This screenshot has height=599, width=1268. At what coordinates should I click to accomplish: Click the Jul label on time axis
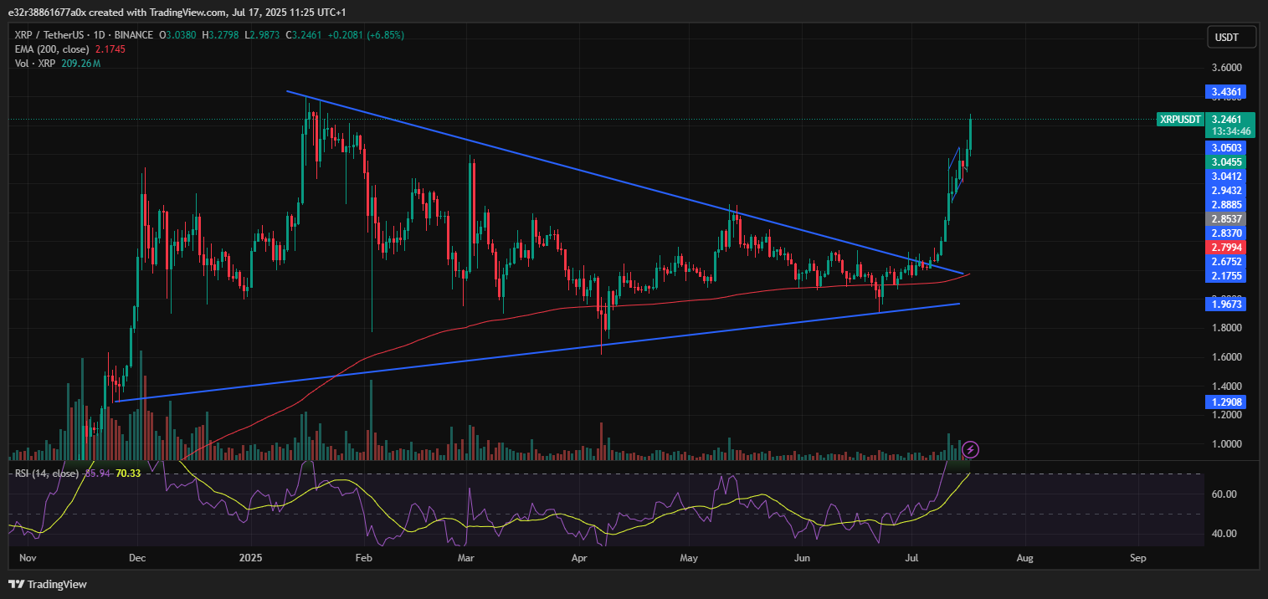911,557
